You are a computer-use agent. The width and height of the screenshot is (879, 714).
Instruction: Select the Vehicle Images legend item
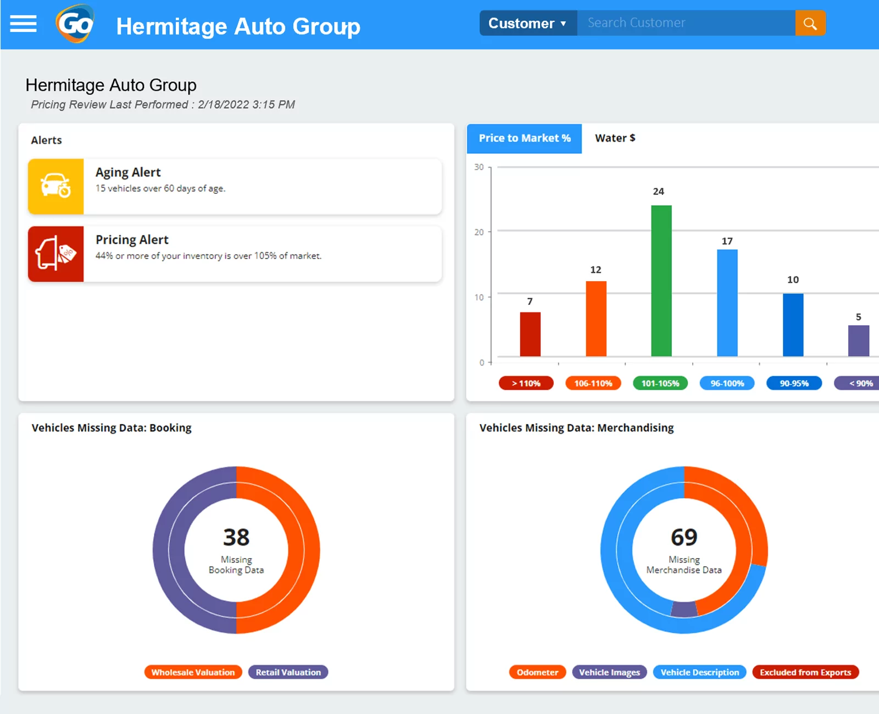[609, 672]
